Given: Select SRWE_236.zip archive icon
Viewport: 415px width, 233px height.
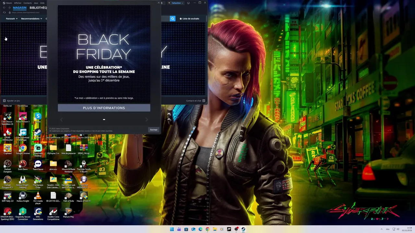Looking at the screenshot, I should click(x=84, y=150).
